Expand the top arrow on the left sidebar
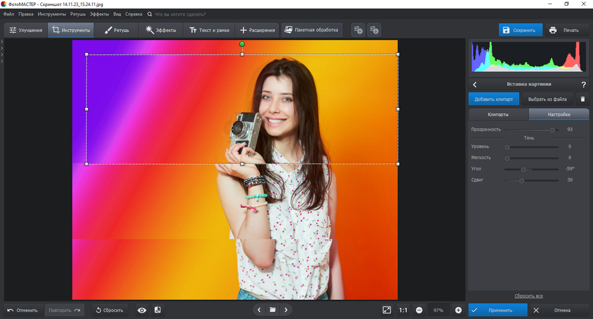This screenshot has height=319, width=593. (2, 41)
